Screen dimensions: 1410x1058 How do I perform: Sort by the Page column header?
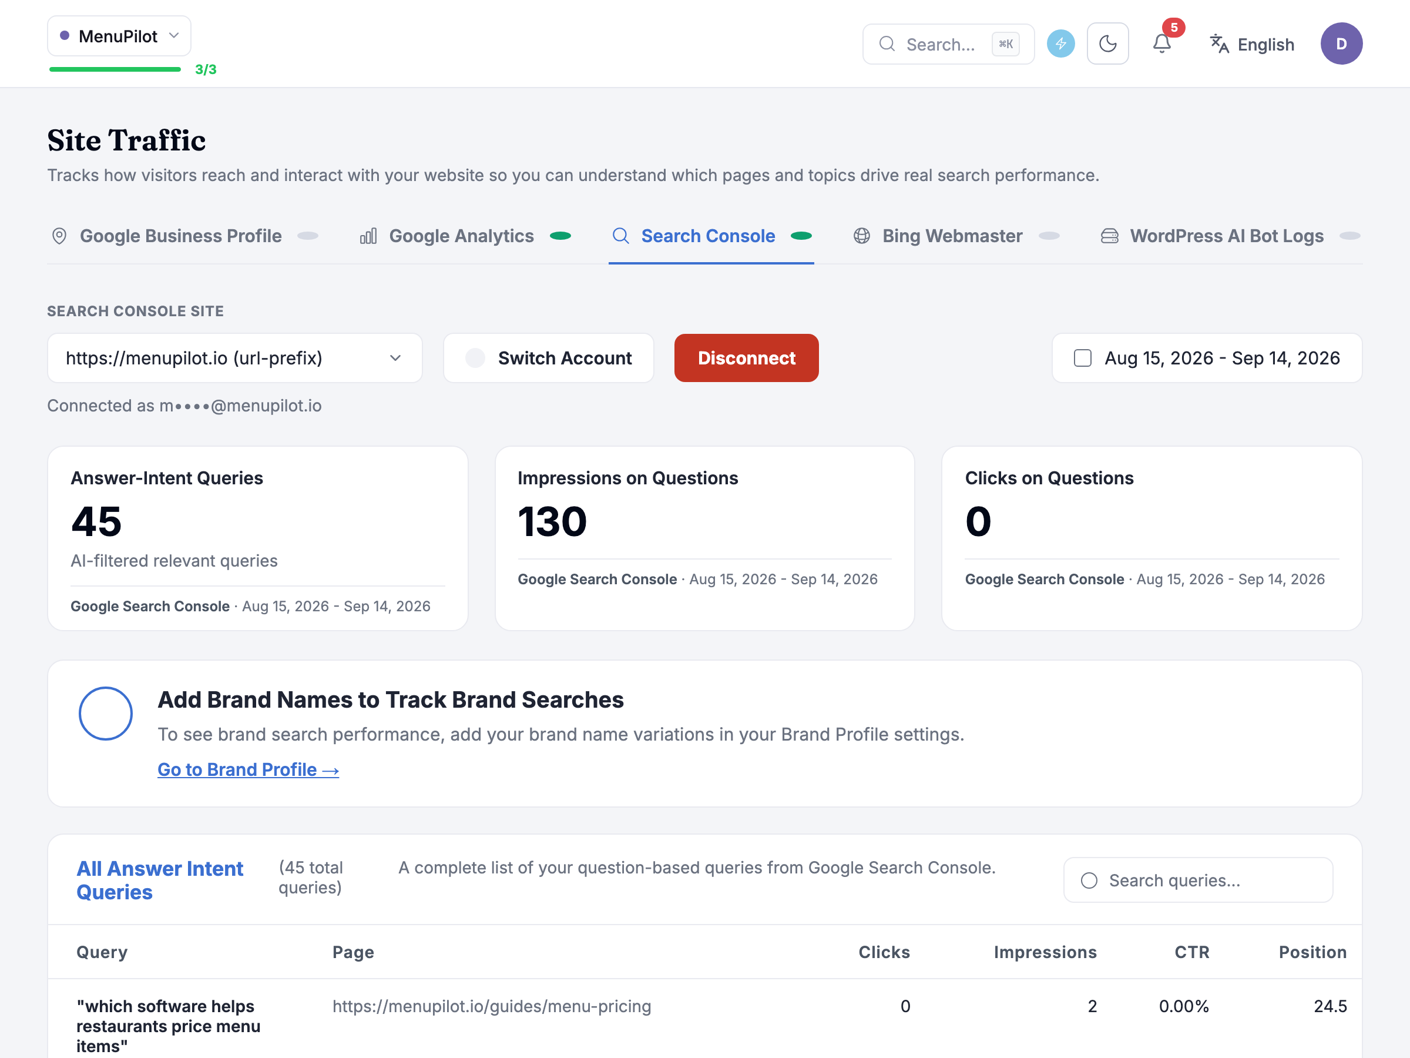(353, 952)
